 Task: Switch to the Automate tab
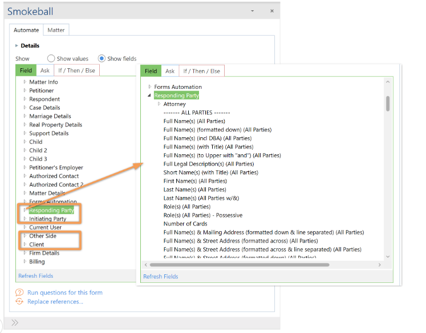tap(26, 30)
